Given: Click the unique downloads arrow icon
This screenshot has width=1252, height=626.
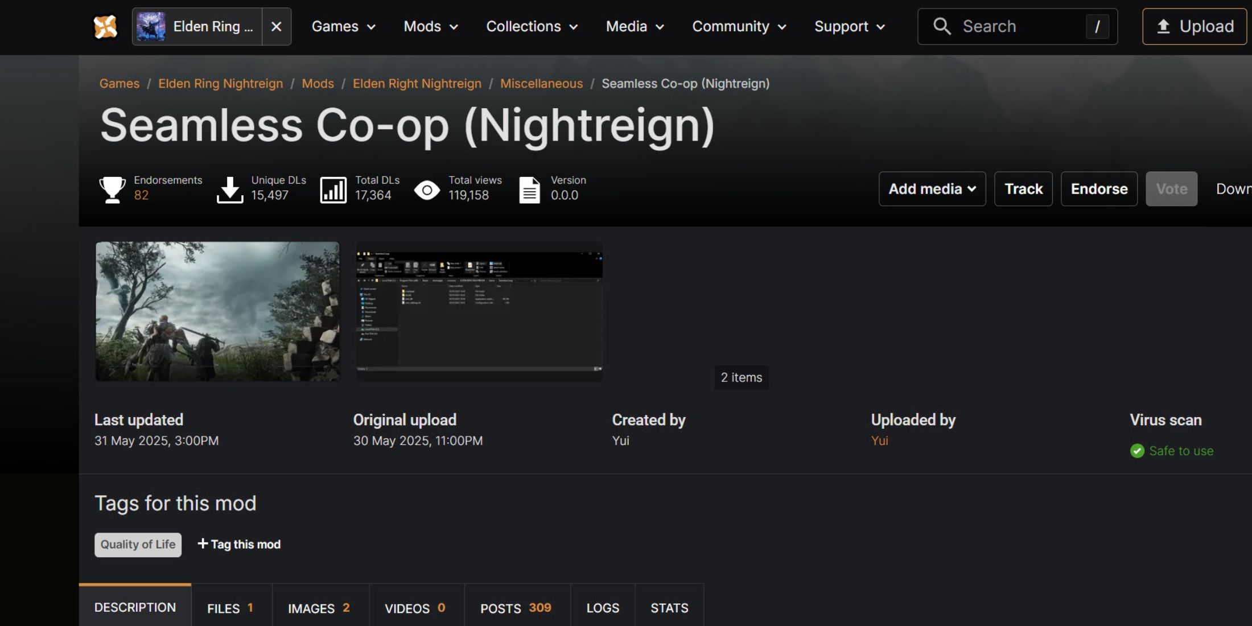Looking at the screenshot, I should [230, 189].
